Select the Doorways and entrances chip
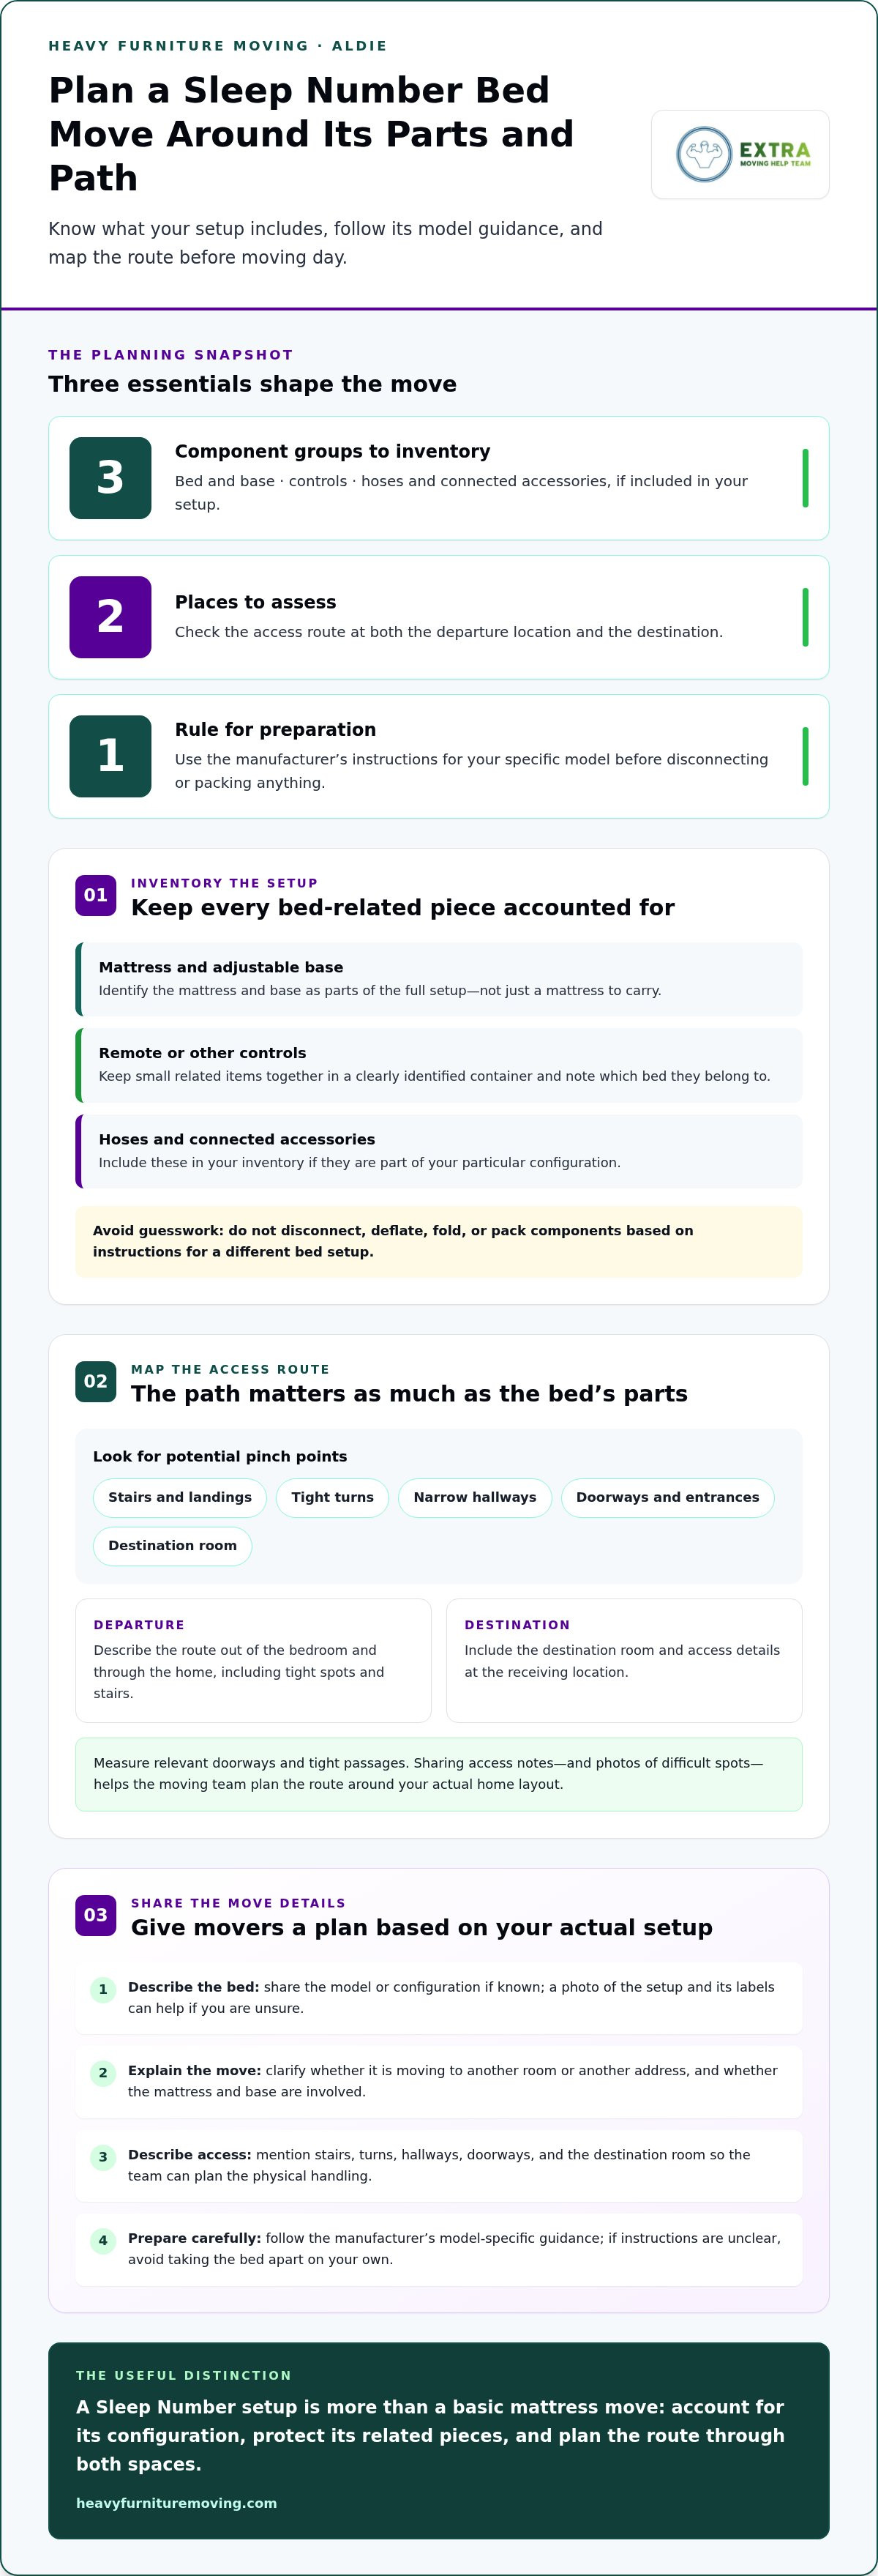878x2576 pixels. (x=667, y=1497)
